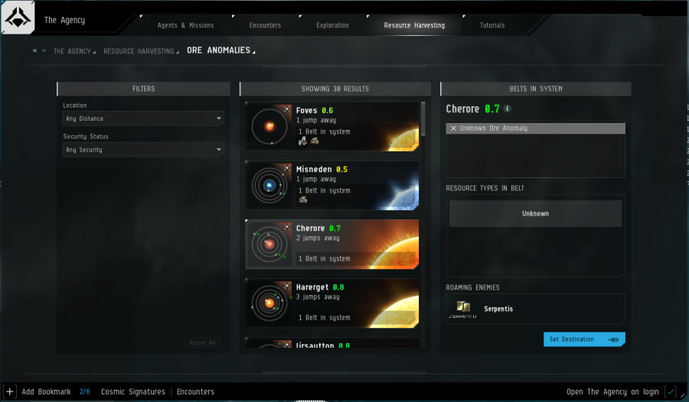This screenshot has height=402, width=689.
Task: Open the Security Status Any Security dropdown
Action: (x=143, y=150)
